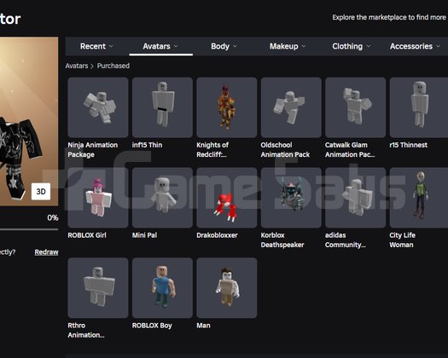The height and width of the screenshot is (358, 448).
Task: Click the ROBLOX Boy name label
Action: [152, 326]
